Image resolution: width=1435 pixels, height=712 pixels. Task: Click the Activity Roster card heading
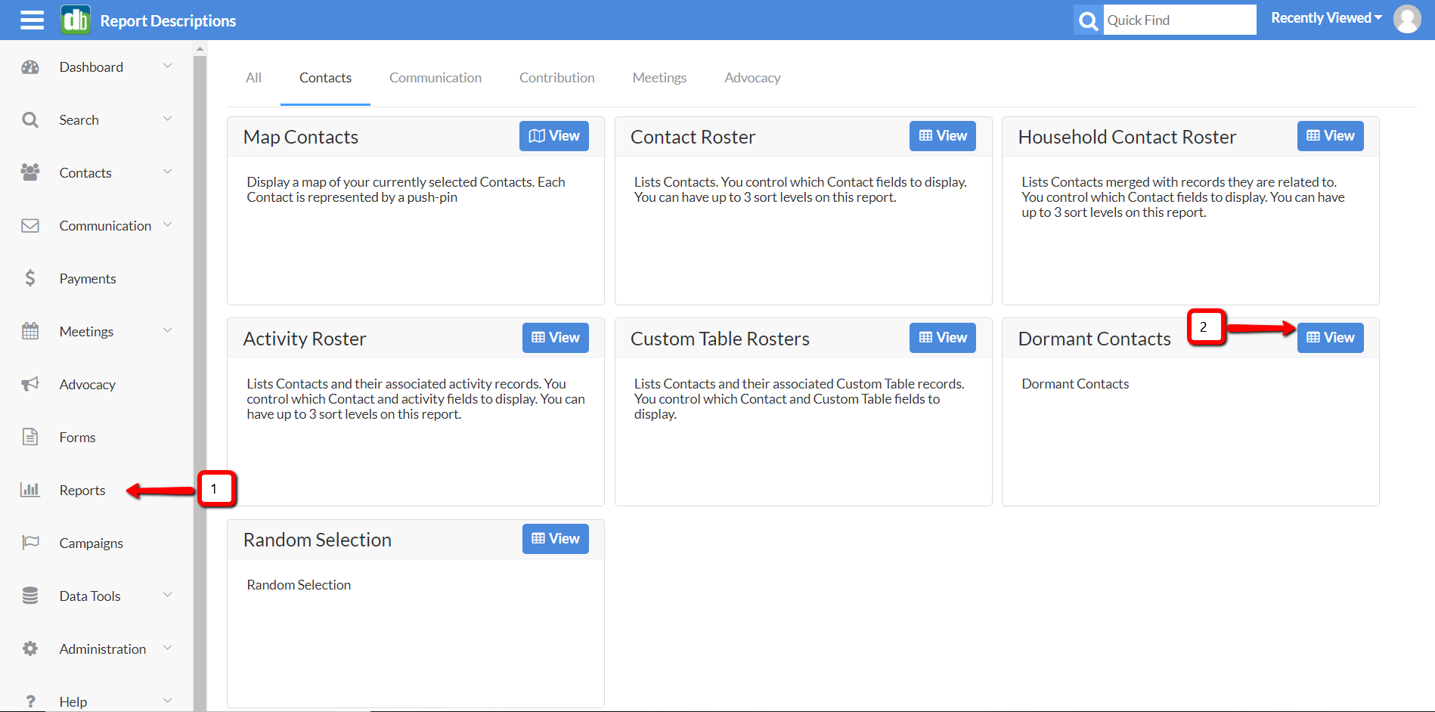point(305,339)
